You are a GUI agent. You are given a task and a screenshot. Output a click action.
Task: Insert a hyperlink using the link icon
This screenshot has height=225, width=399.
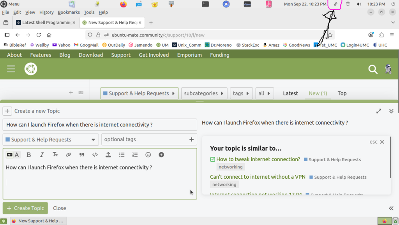tap(69, 155)
